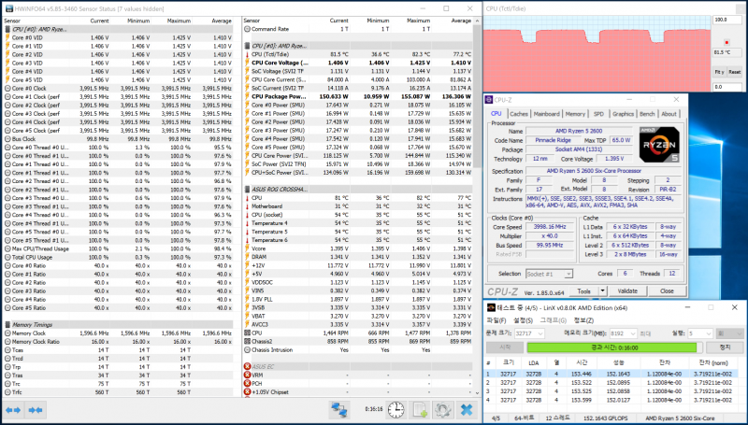
Task: Close sensors with the blue X icon
Action: click(467, 410)
